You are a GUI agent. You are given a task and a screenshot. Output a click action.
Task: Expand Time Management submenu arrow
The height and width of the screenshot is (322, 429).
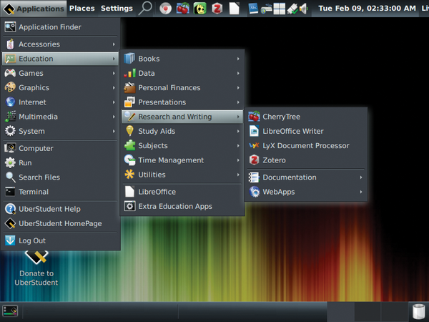point(238,160)
